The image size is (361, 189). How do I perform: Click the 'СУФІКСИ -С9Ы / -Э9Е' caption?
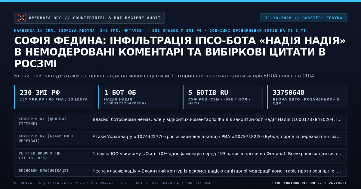tap(219, 101)
